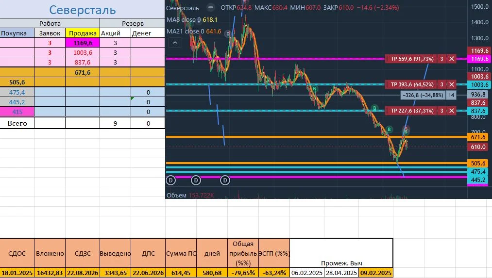Click the rightmost dividend D marker at chart bottom
The image size is (492, 278).
point(225,180)
